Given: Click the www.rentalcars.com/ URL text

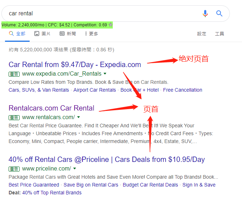Looking at the screenshot, I should 49,117.
